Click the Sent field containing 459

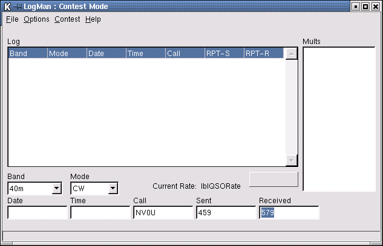(x=226, y=213)
